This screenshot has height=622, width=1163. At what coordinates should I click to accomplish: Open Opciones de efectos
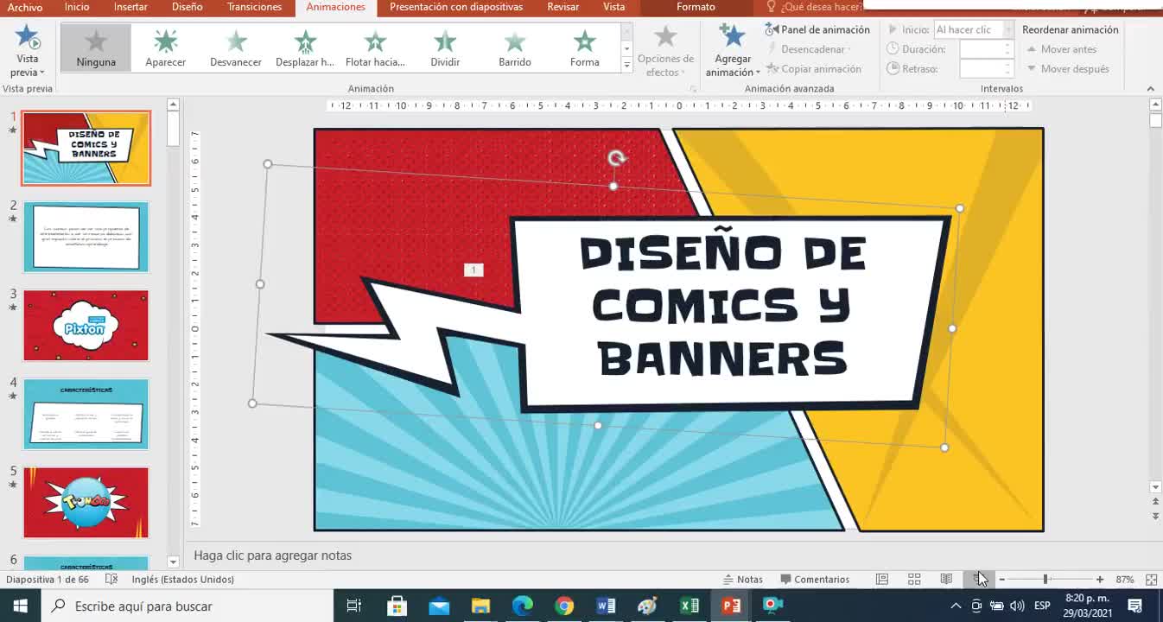coord(664,49)
